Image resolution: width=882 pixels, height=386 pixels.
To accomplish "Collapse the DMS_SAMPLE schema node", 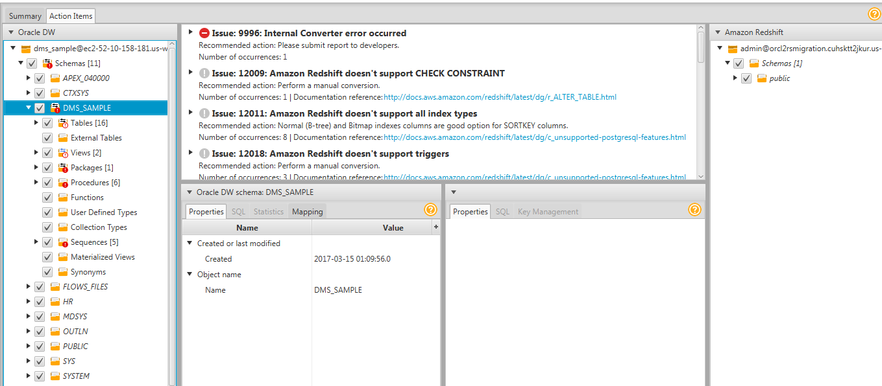I will [x=29, y=108].
